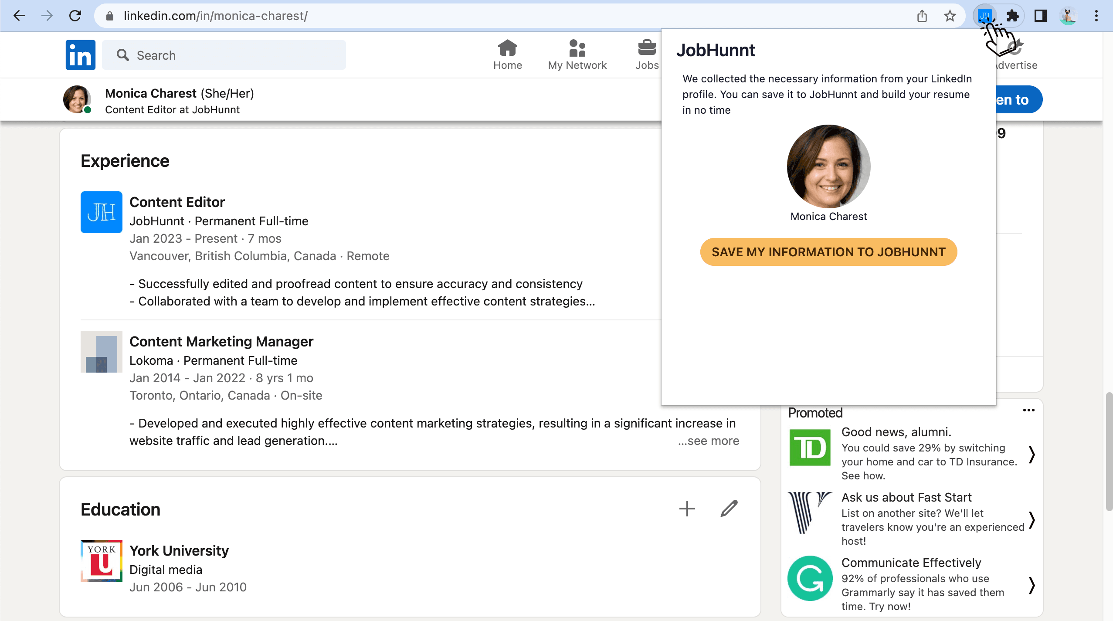The height and width of the screenshot is (621, 1113).
Task: Click the browser share/upload icon
Action: 921,15
